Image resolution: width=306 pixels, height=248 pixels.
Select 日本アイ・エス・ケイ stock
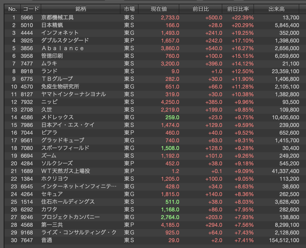[x=68, y=125]
